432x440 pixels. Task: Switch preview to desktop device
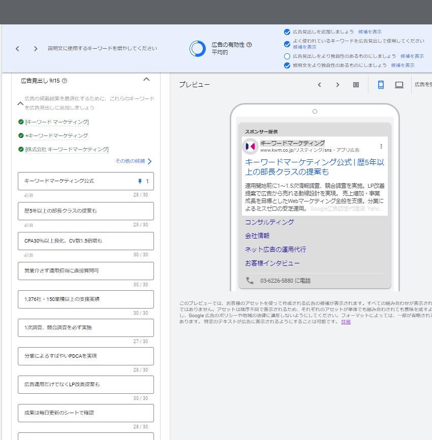[399, 85]
